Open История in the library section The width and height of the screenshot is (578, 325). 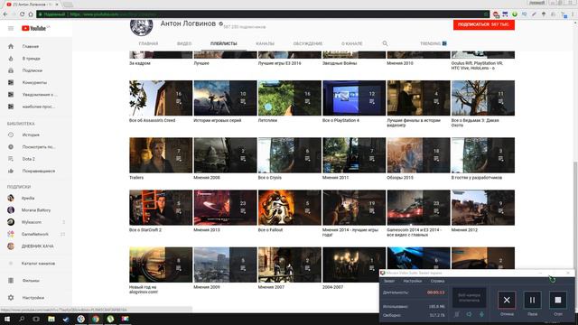pos(31,135)
